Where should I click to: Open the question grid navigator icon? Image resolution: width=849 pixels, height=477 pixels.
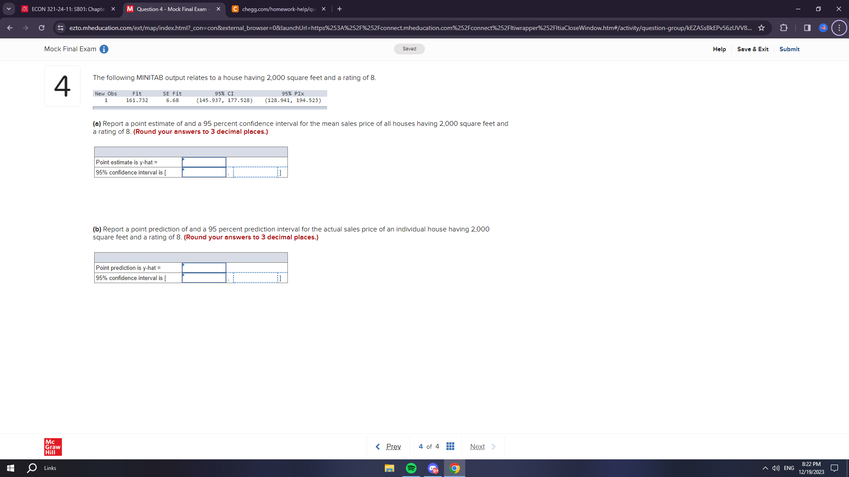(x=450, y=447)
